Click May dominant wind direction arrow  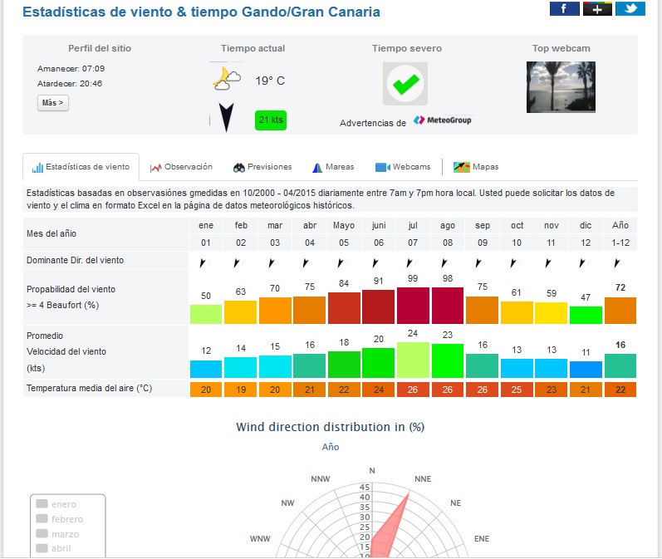pos(341,263)
